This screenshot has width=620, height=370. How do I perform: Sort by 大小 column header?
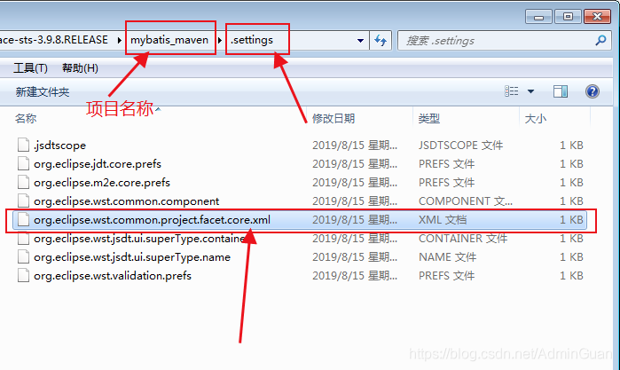(x=535, y=118)
